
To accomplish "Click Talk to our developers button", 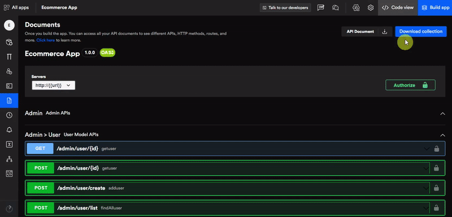I will click(x=285, y=8).
